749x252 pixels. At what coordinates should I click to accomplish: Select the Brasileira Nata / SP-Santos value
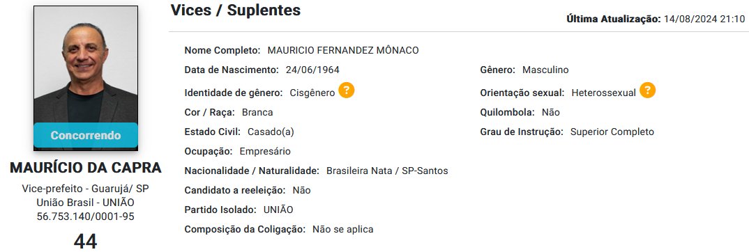coord(387,171)
